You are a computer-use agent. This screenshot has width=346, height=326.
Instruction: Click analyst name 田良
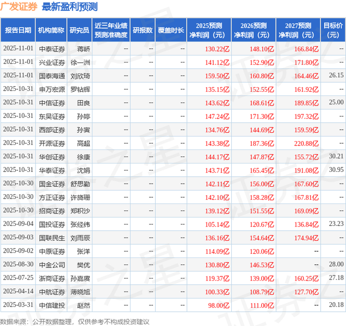[x=84, y=103]
